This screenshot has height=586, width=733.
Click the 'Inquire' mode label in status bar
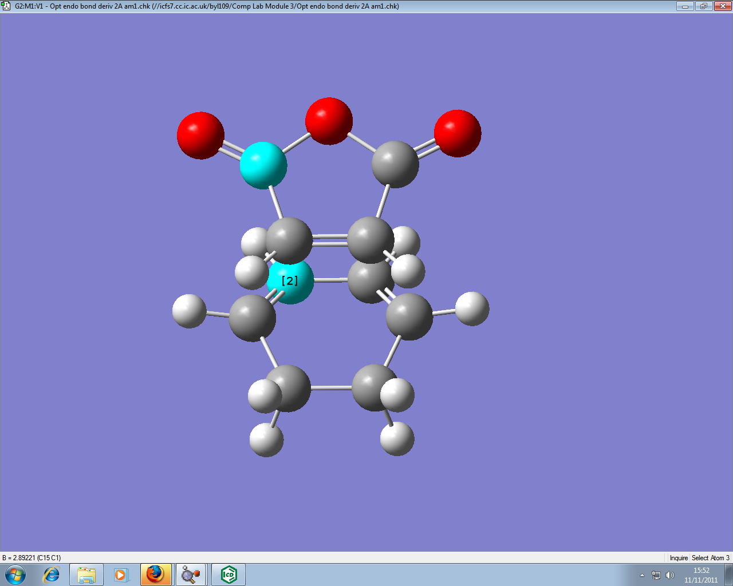pyautogui.click(x=679, y=558)
